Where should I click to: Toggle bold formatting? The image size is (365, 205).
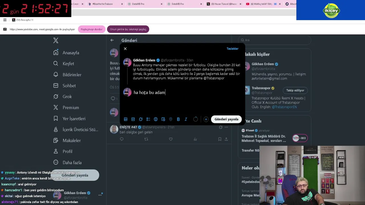click(x=178, y=119)
